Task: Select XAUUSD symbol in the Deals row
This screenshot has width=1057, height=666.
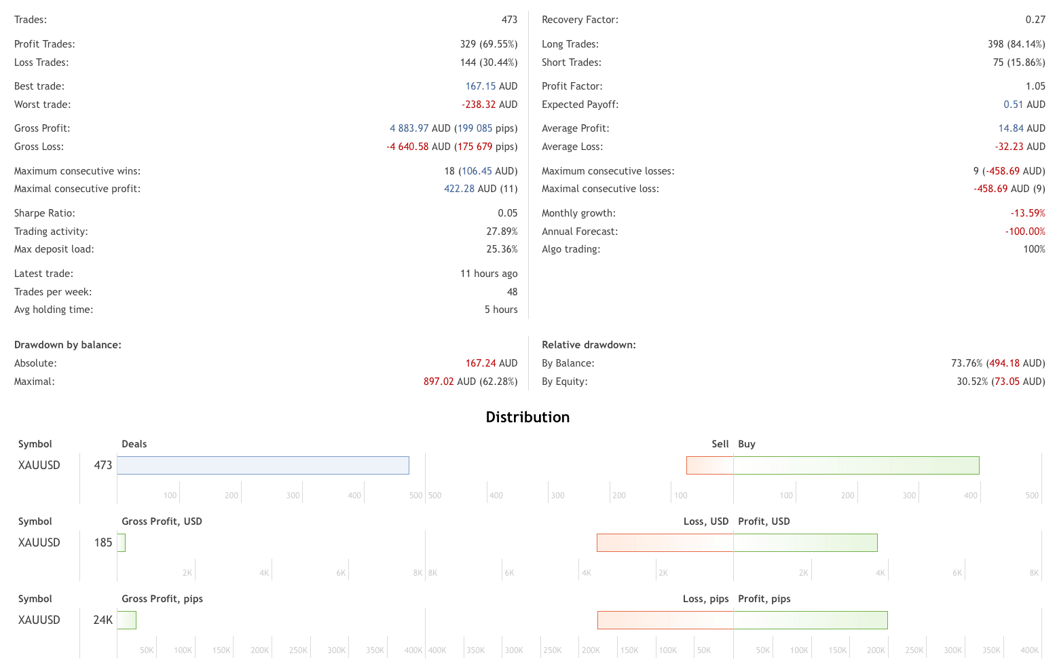Action: pos(39,465)
